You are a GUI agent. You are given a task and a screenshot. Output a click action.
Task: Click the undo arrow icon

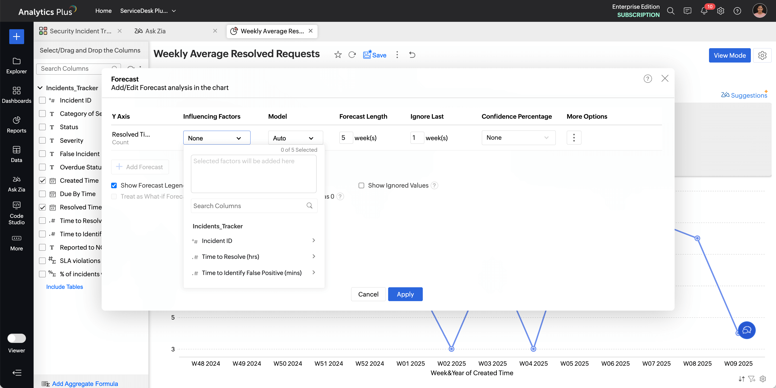(x=412, y=55)
